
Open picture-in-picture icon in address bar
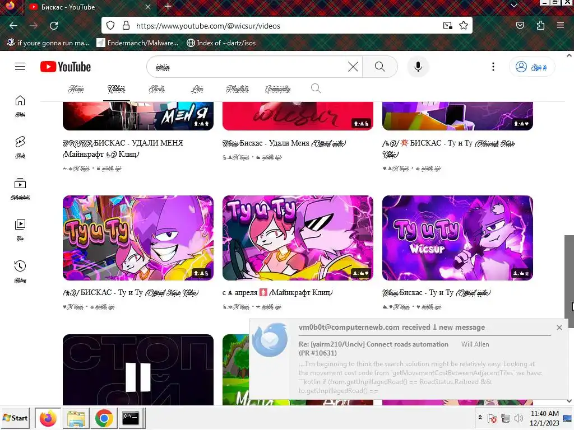pos(447,26)
